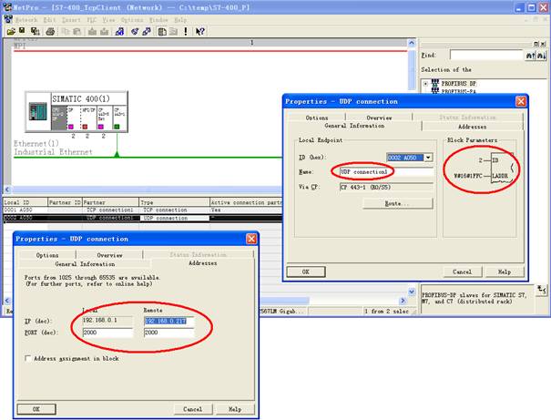Select the TCP connection1 table row

142,210
